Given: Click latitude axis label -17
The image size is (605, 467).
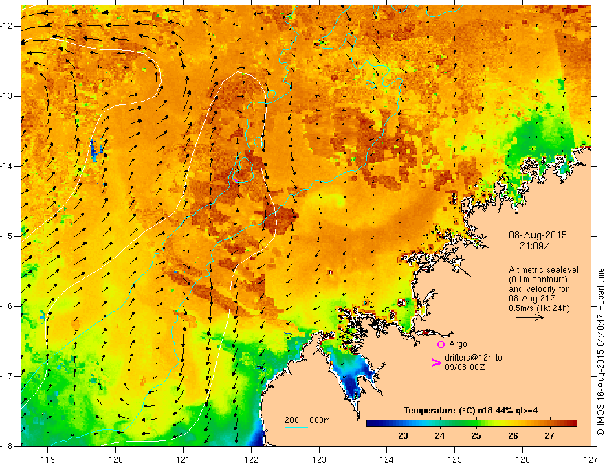Looking at the screenshot, I should pyautogui.click(x=8, y=376).
